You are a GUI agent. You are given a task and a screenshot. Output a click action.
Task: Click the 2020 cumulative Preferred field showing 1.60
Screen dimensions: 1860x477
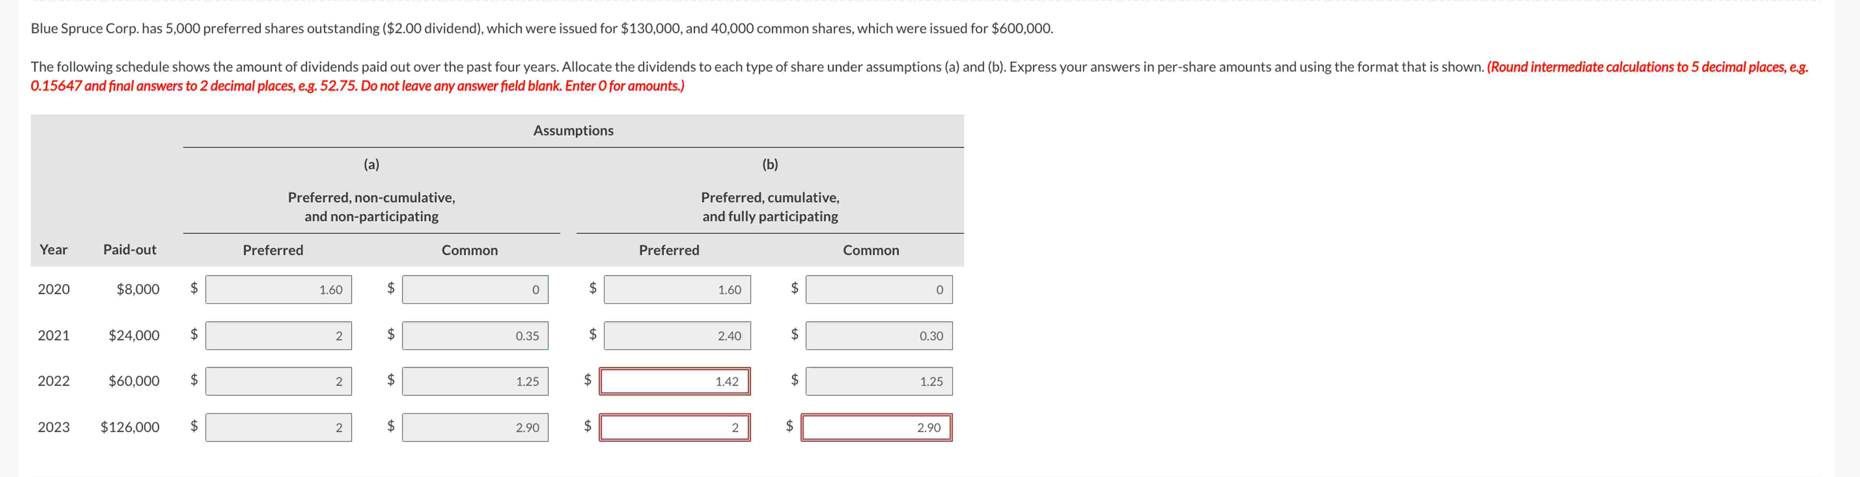677,290
